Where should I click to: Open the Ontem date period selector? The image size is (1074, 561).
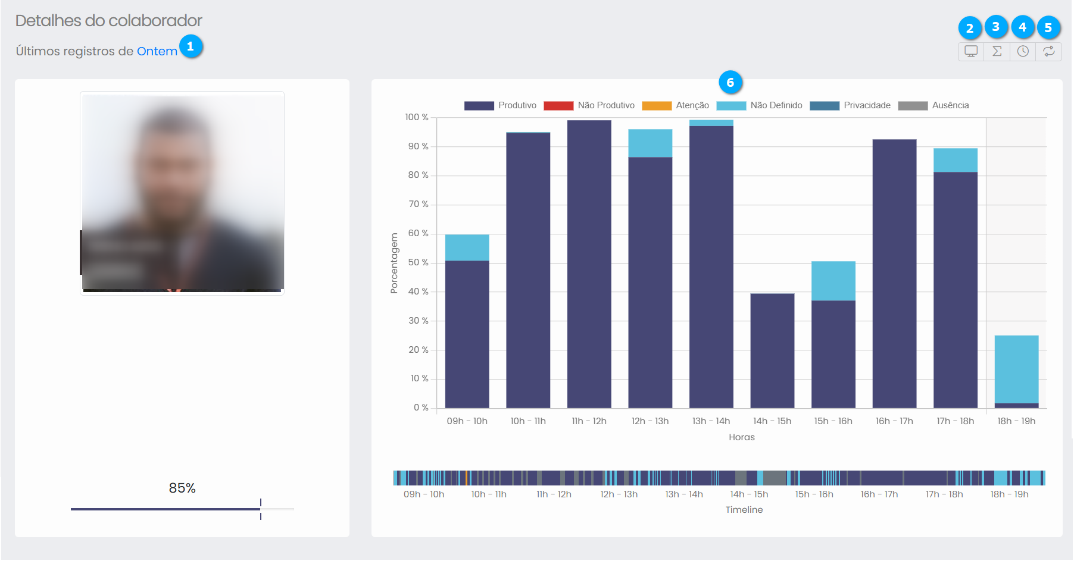157,51
